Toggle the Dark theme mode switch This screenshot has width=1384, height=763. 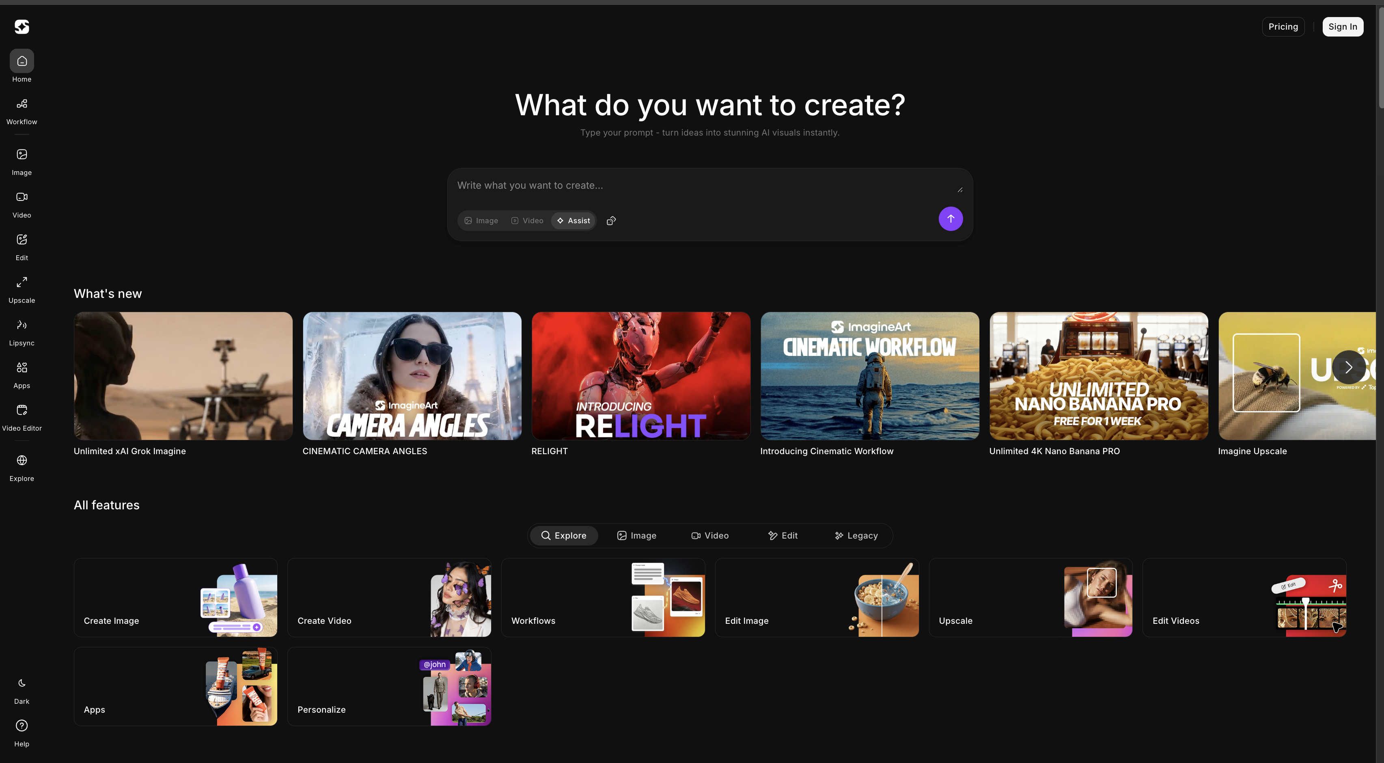click(22, 683)
